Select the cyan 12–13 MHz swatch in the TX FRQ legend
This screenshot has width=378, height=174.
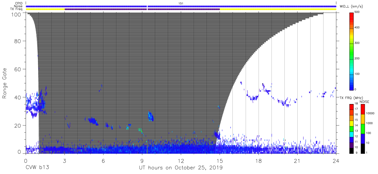(352, 134)
